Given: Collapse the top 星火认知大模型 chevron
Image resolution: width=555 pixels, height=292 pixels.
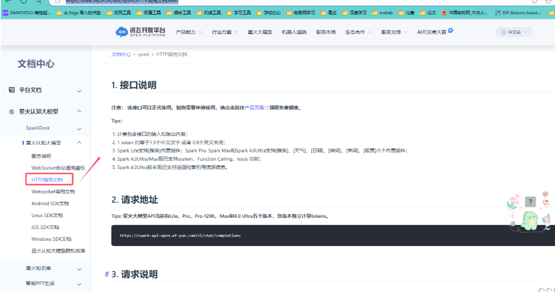Looking at the screenshot, I should [80, 111].
